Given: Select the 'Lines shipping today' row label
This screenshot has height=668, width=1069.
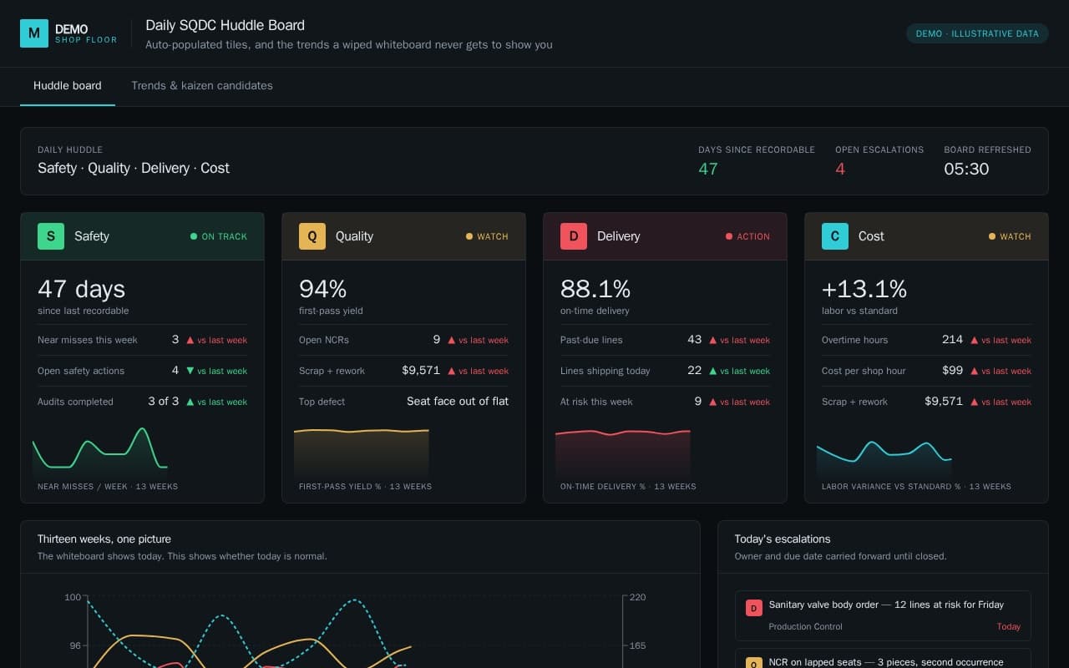Looking at the screenshot, I should click(x=605, y=371).
